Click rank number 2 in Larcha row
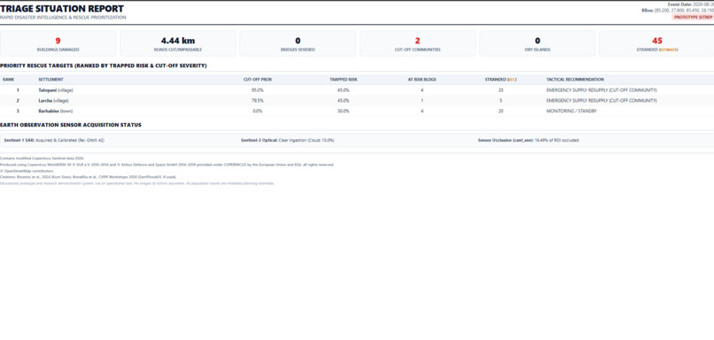 click(x=18, y=101)
